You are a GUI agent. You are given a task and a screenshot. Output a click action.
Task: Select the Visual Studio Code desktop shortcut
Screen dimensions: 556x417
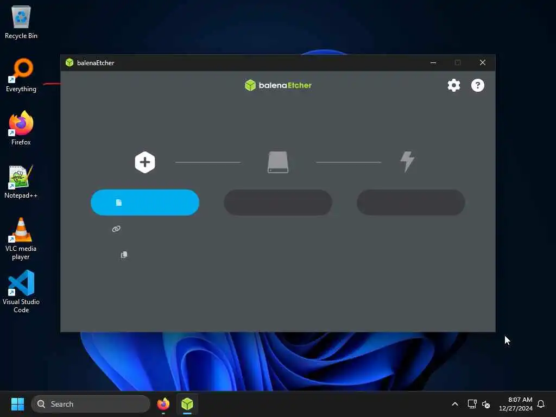[x=21, y=292]
